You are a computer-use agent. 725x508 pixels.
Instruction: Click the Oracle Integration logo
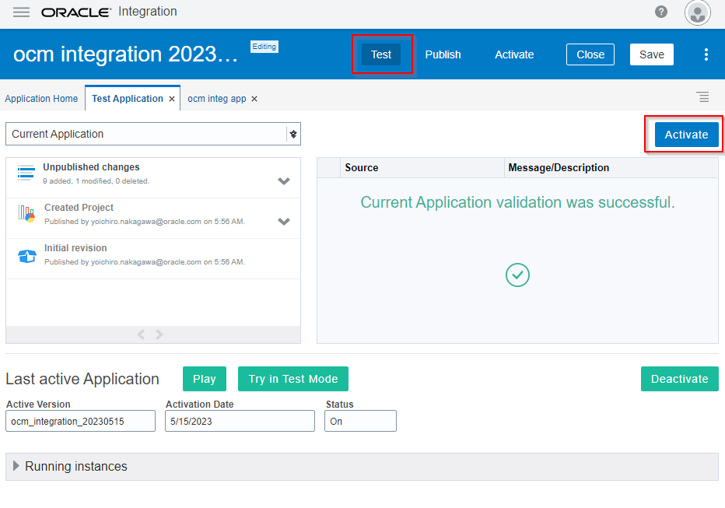[109, 12]
